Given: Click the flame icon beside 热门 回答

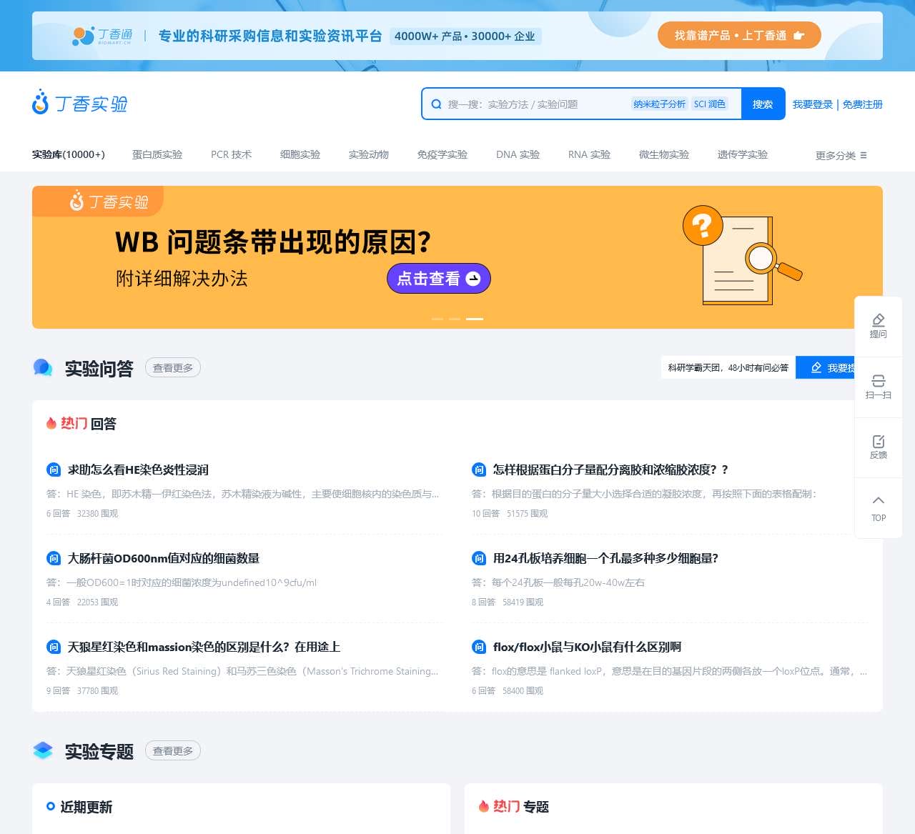Looking at the screenshot, I should click(51, 424).
